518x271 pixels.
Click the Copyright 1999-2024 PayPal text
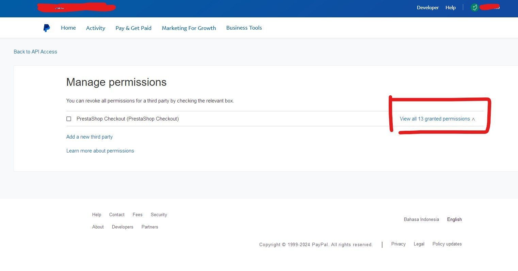pos(316,244)
